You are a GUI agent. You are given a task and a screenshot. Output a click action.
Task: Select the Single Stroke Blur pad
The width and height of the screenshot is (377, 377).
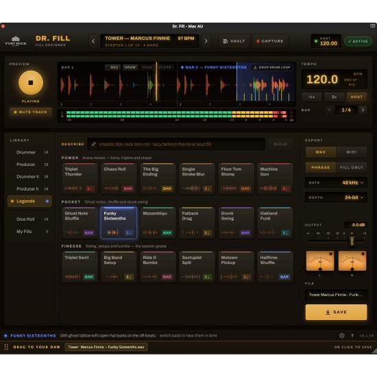click(197, 178)
